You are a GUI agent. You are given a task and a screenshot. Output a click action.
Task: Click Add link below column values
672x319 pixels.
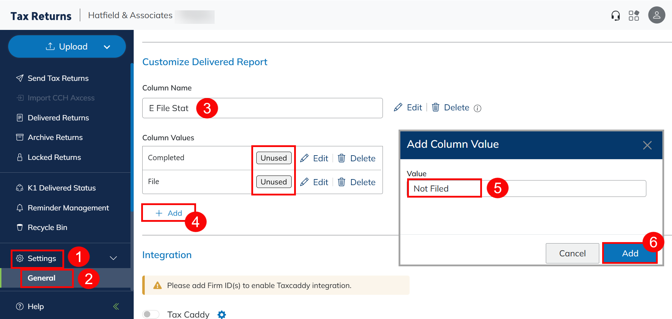click(169, 213)
